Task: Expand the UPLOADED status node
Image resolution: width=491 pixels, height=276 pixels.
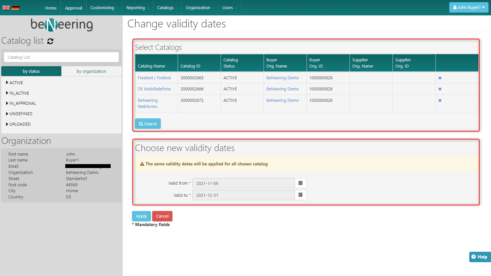Action: click(x=7, y=124)
